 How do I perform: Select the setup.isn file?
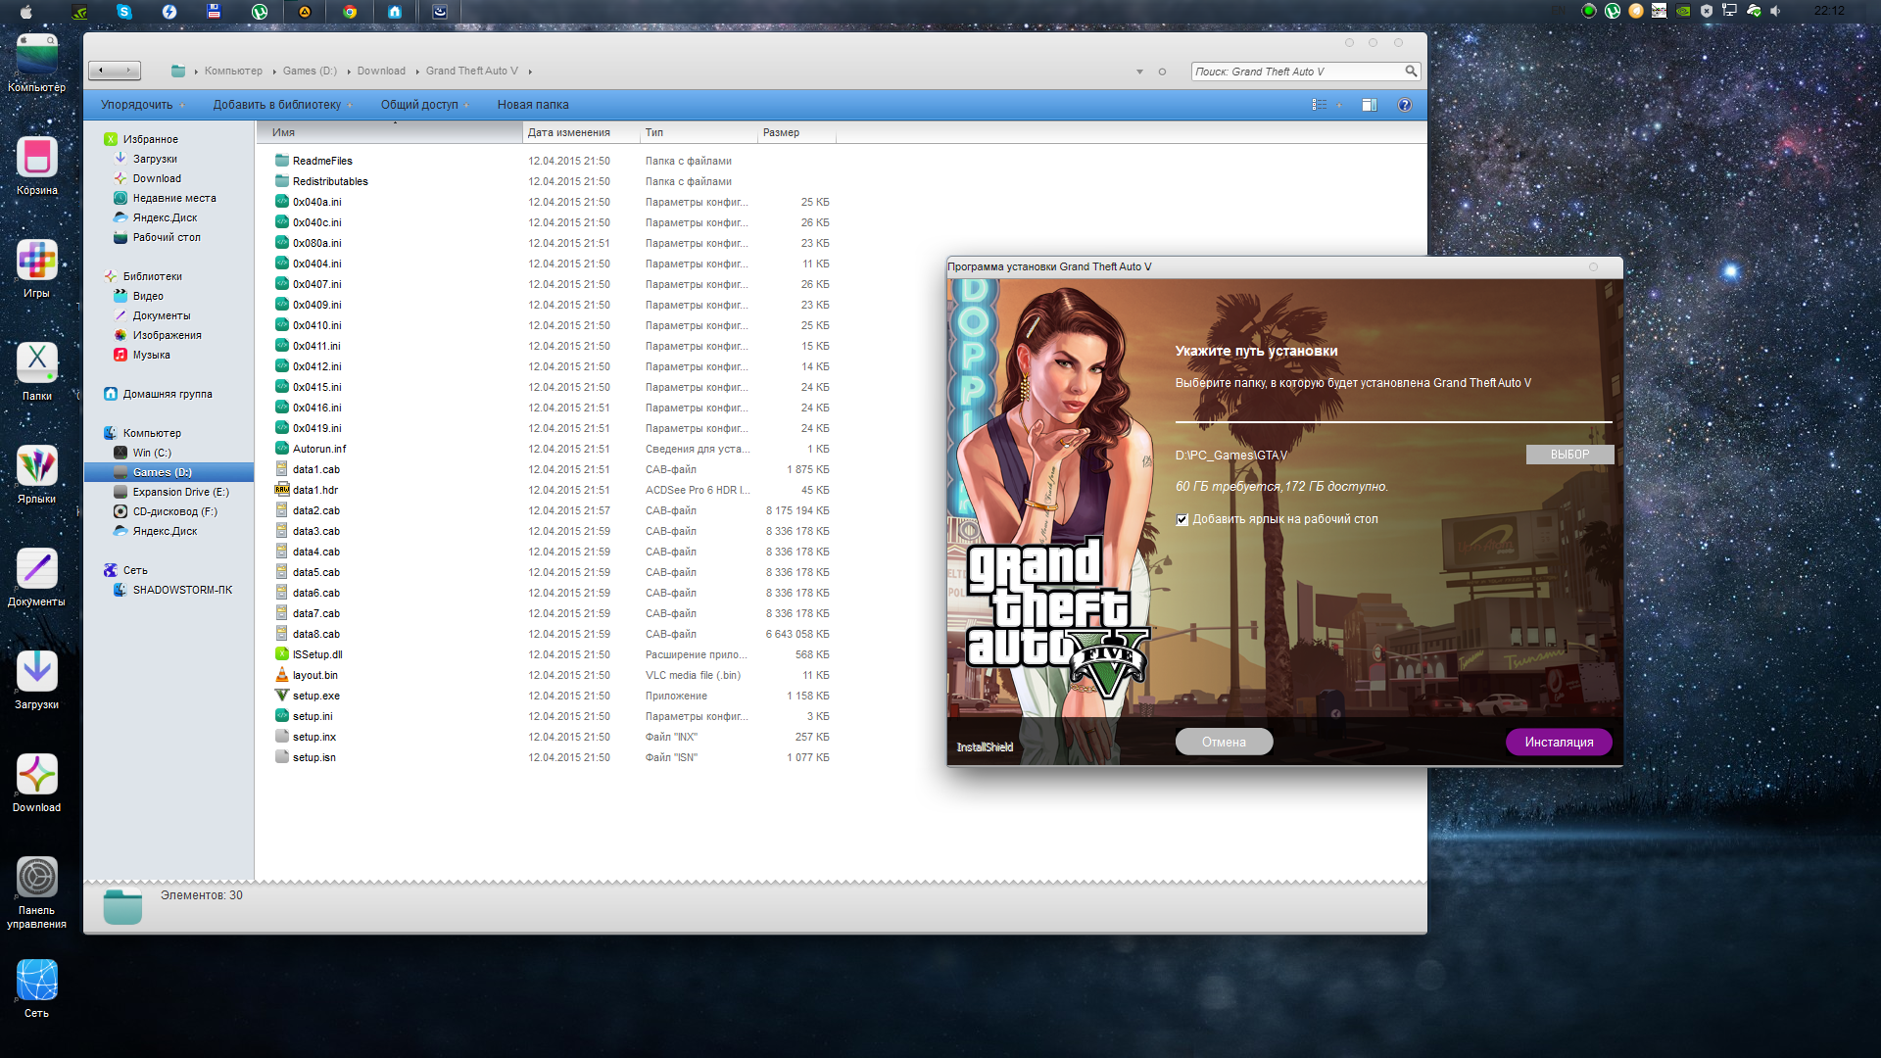tap(313, 757)
